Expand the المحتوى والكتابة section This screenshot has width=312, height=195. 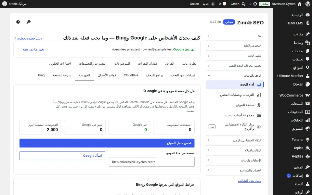pyautogui.click(x=235, y=45)
